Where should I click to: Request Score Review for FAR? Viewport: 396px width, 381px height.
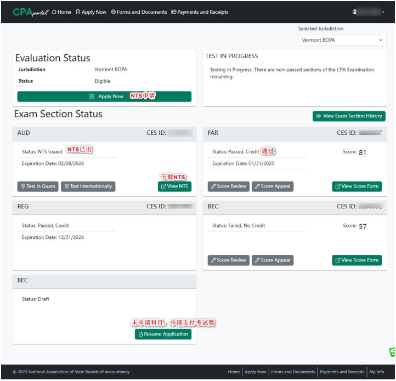[228, 186]
